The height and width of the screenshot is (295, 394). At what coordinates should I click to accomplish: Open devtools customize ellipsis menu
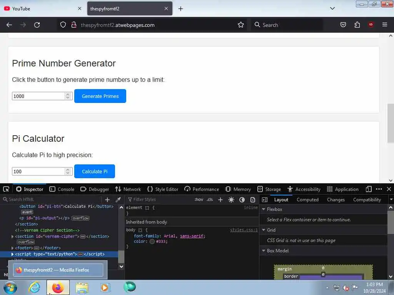(x=379, y=189)
